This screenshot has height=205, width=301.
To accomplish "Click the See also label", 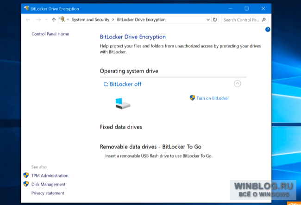I will (39, 167).
